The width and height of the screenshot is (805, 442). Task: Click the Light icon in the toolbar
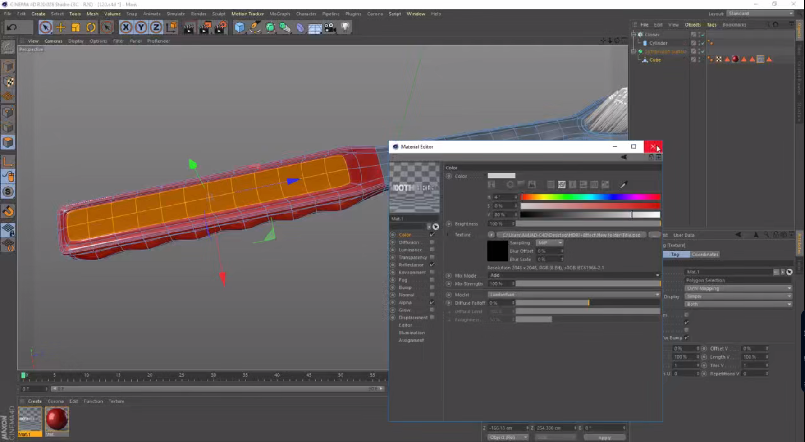point(345,27)
